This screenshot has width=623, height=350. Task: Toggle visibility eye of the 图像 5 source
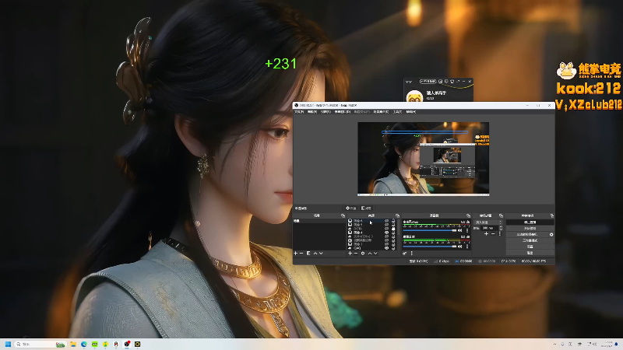[386, 225]
